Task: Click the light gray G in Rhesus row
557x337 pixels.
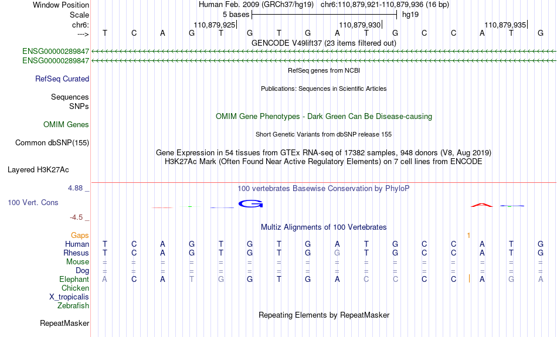Action: point(337,253)
